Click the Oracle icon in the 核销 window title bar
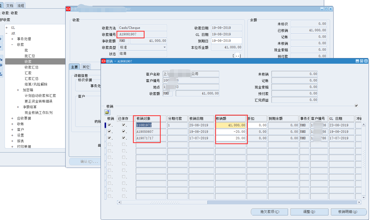Viewport: 370px width, 220px height. (103, 61)
